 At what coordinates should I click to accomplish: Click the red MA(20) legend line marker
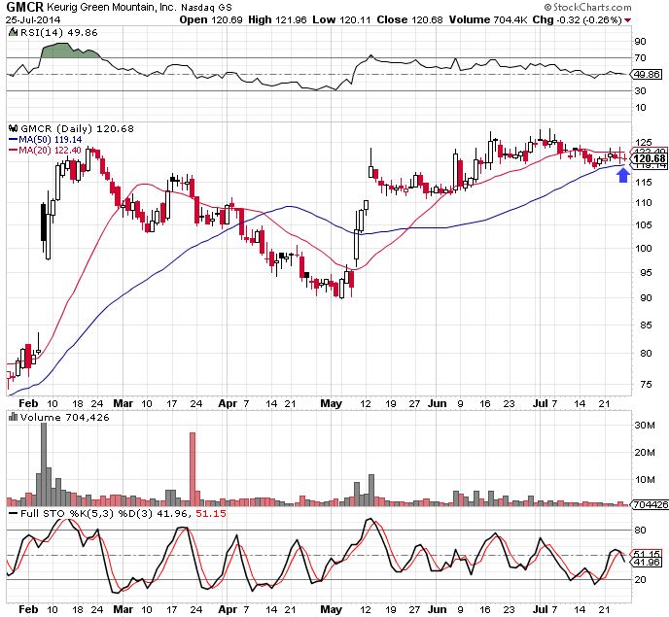pyautogui.click(x=13, y=150)
